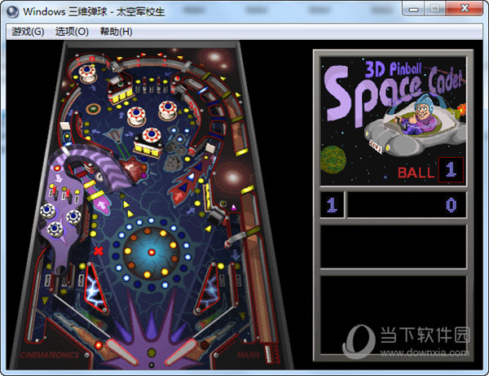Image resolution: width=489 pixels, height=376 pixels.
Task: Click the red X marker on playfield
Action: pos(99,251)
